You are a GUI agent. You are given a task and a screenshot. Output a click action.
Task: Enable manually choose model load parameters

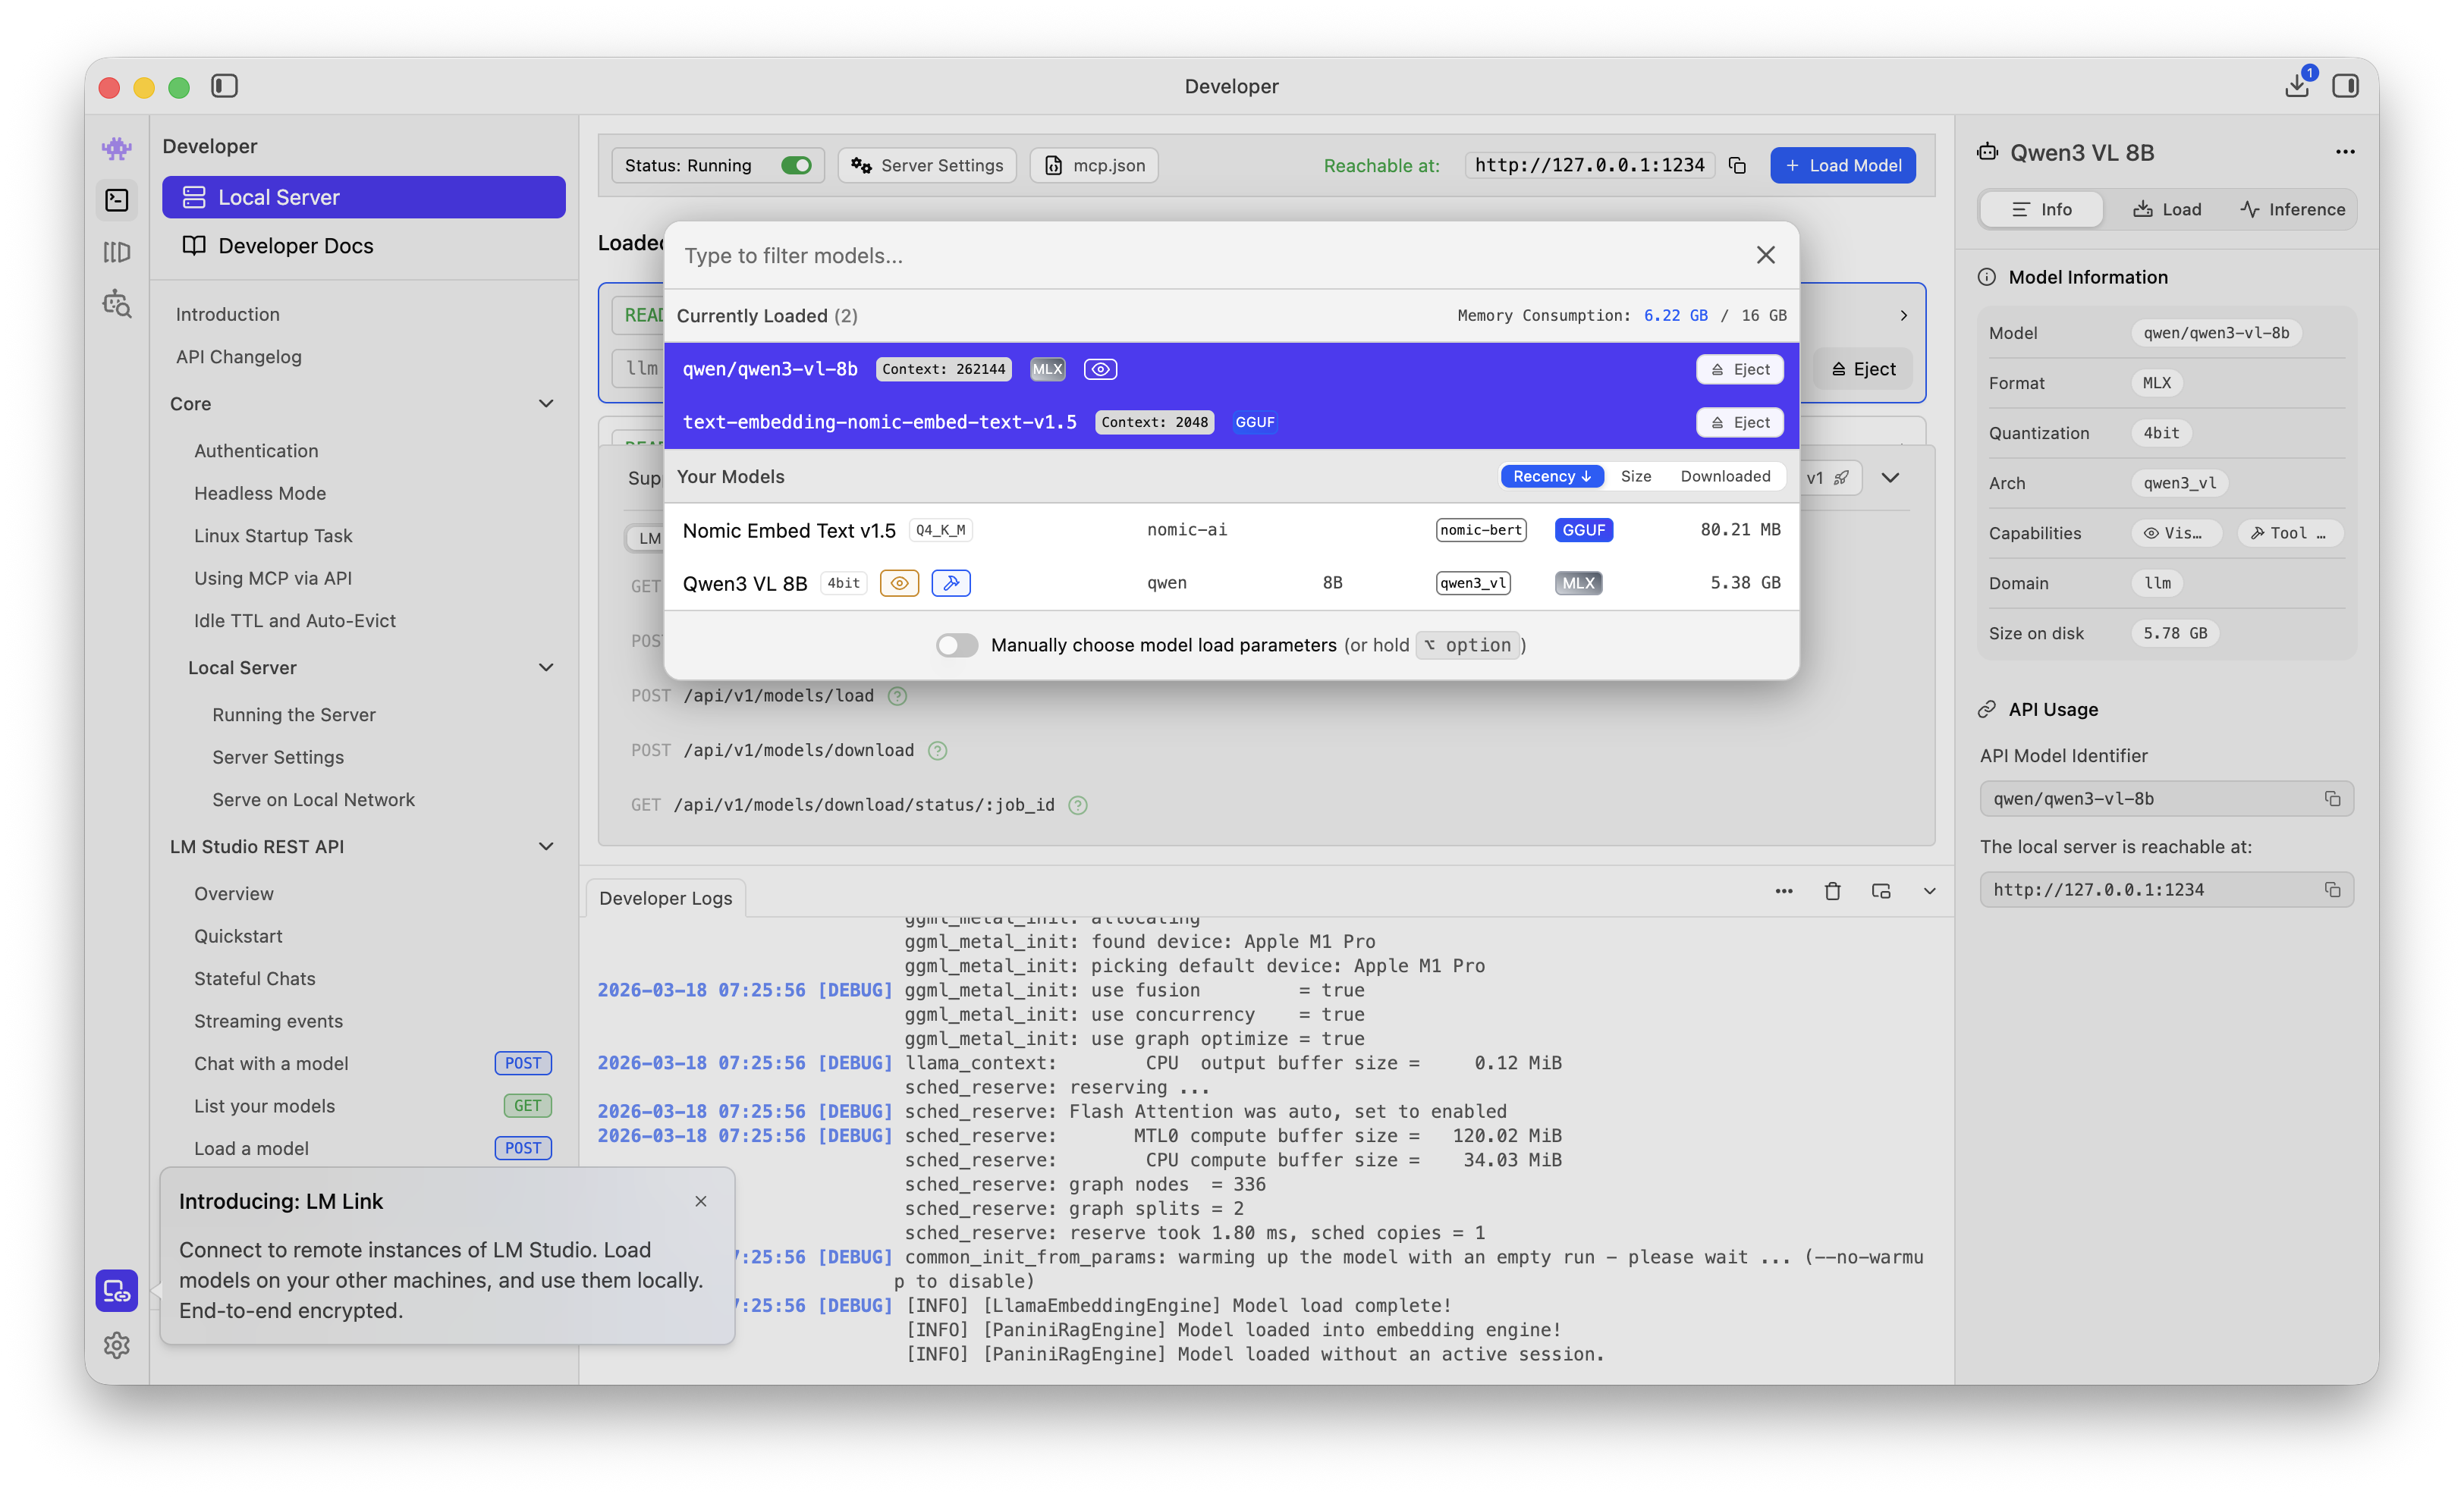(956, 645)
